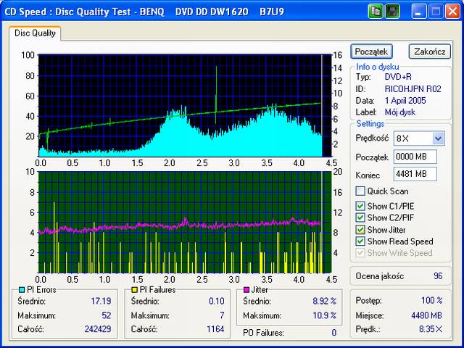The image size is (464, 348).
Task: Click PI Failures total 1164
Action: [215, 329]
